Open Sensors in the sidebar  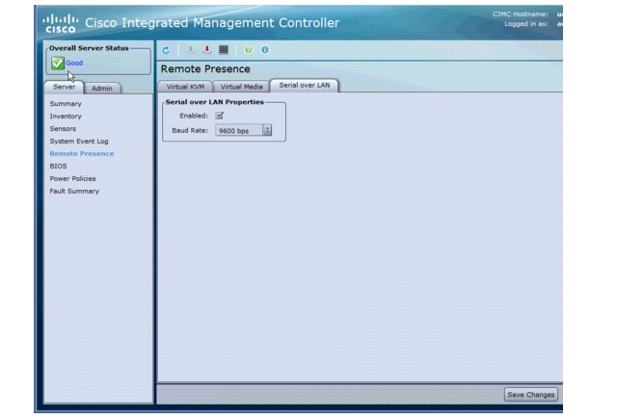[63, 129]
